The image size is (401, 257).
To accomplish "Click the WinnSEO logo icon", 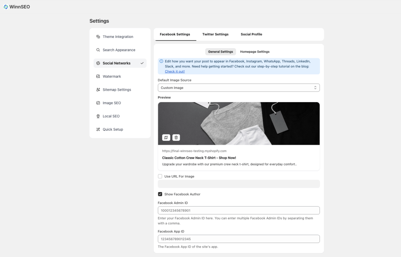I will [x=6, y=7].
